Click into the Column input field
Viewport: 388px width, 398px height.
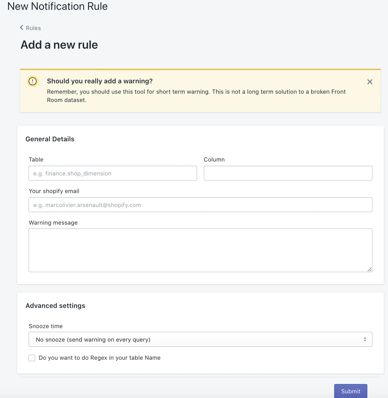pyautogui.click(x=288, y=173)
